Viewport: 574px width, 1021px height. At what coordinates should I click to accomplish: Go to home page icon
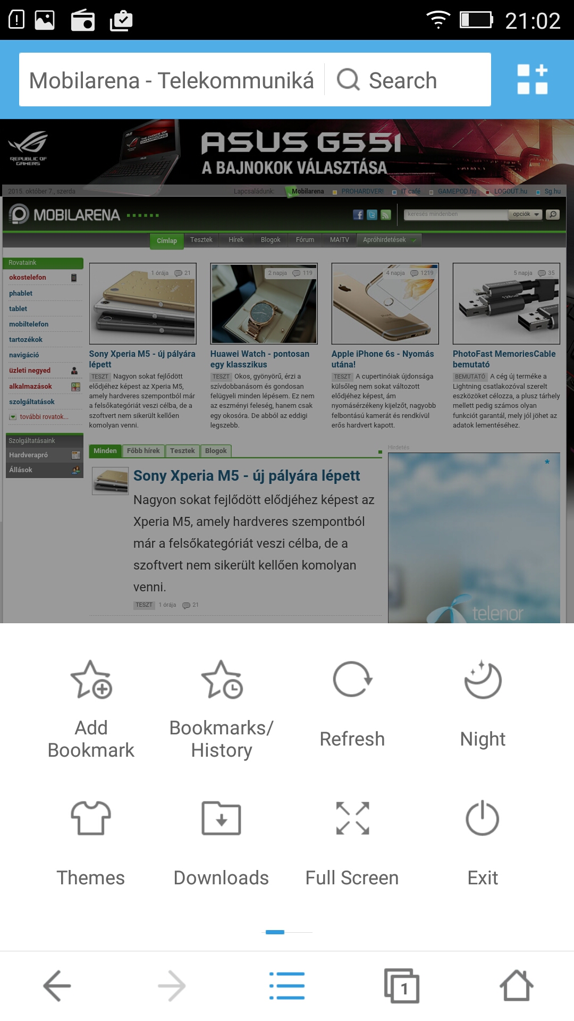click(x=517, y=986)
